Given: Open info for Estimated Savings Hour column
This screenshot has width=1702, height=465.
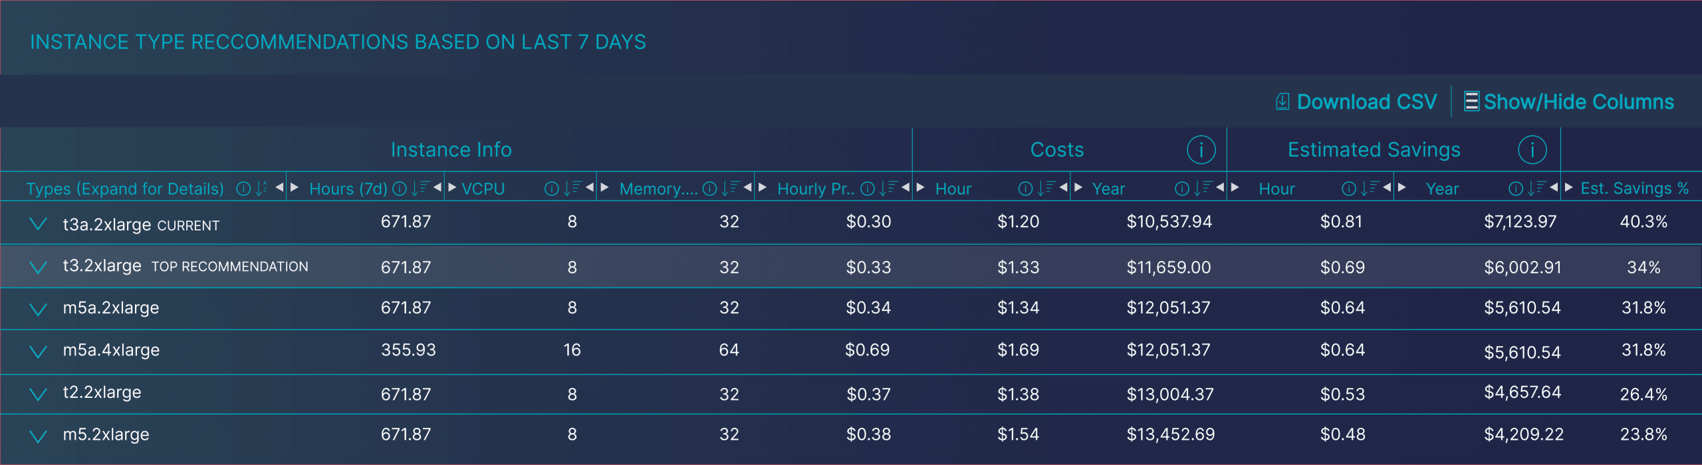Looking at the screenshot, I should click(x=1349, y=189).
